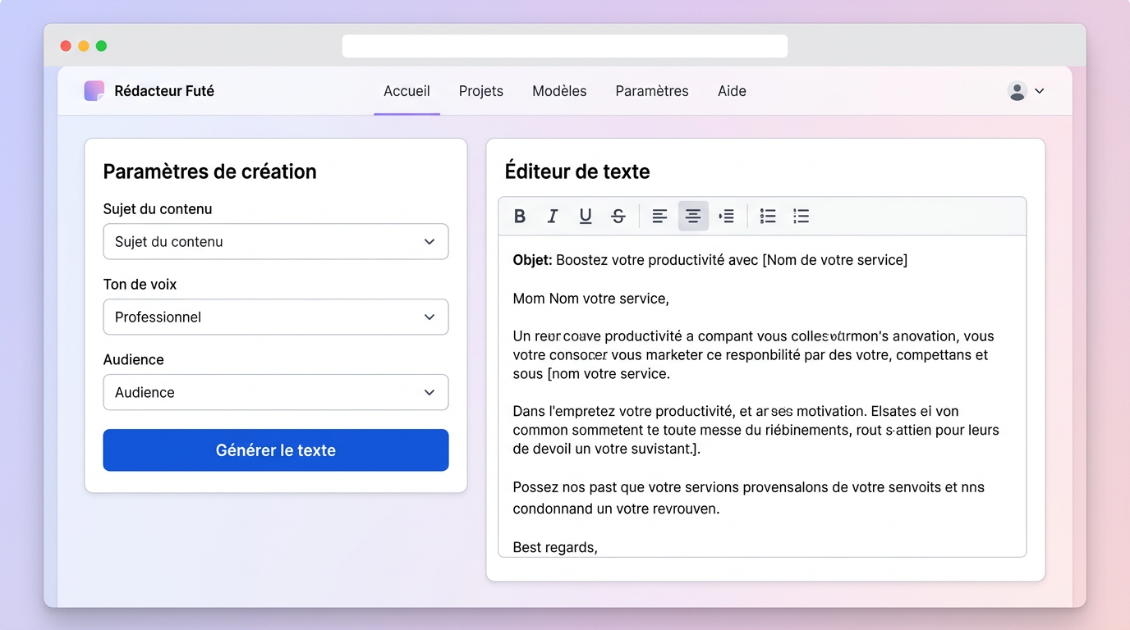Viewport: 1130px width, 630px height.
Task: Open the Modèles tab
Action: (x=559, y=91)
